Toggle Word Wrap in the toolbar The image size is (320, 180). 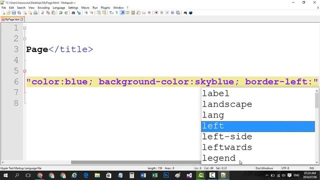pos(111,13)
